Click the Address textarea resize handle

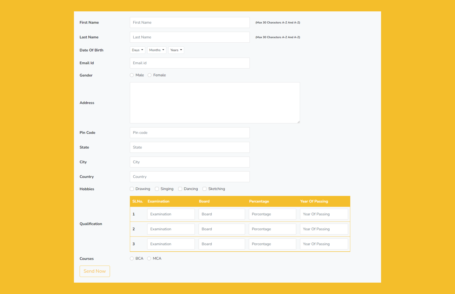(x=298, y=122)
